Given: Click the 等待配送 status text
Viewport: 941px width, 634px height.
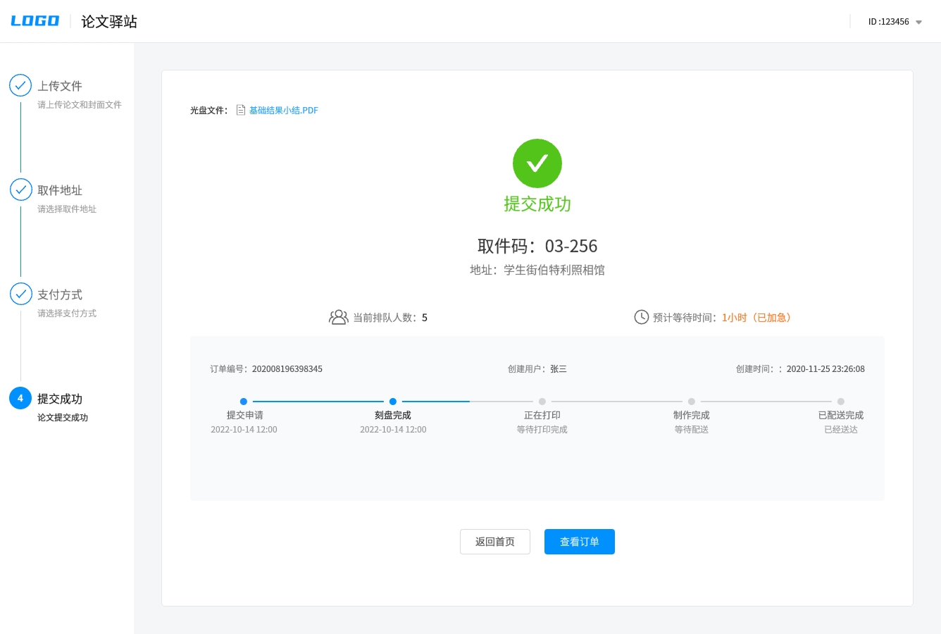Looking at the screenshot, I should [x=692, y=430].
